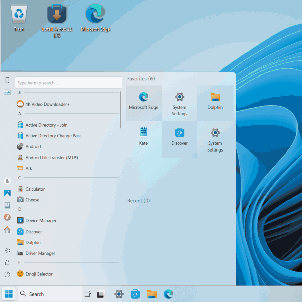Open the Task View icon on the taskbar
The image size is (302, 302).
pos(88,294)
